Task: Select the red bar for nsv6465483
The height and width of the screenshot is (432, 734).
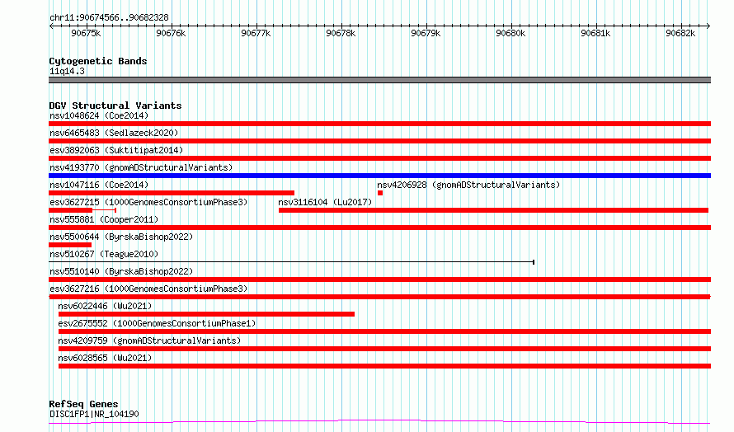Action: (379, 141)
